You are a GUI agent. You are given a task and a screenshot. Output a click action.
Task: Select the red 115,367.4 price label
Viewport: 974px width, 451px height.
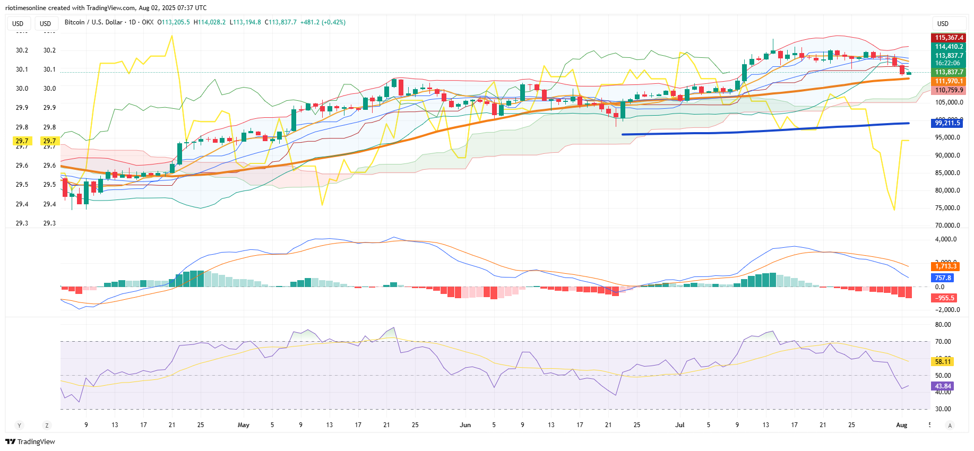pyautogui.click(x=949, y=38)
